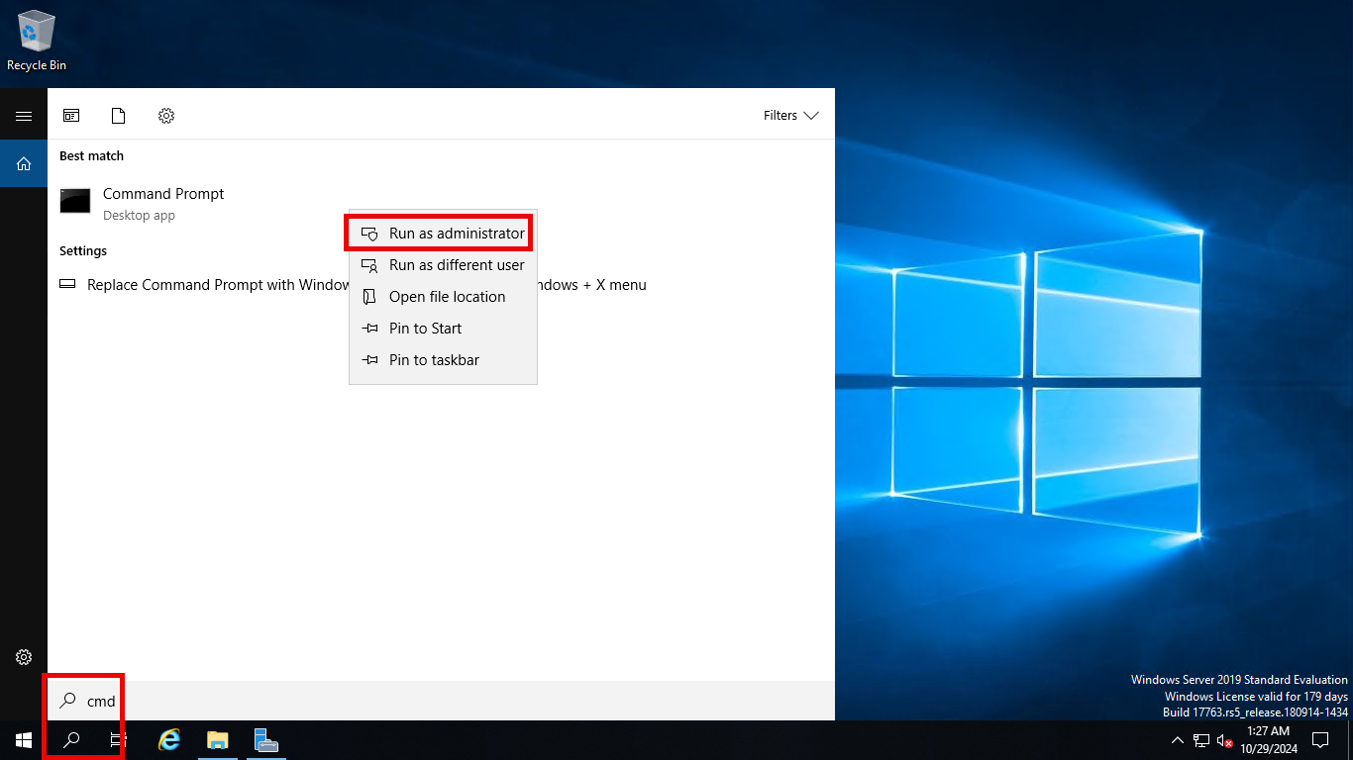Choose Pin to Start option
The height and width of the screenshot is (760, 1353).
point(425,329)
